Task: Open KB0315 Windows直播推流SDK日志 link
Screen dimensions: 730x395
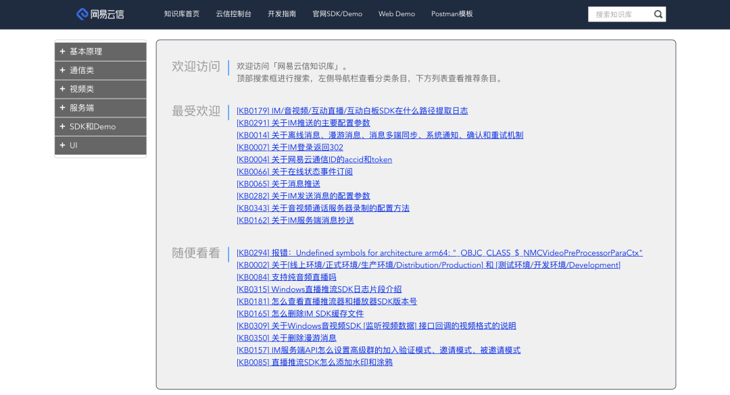Action: tap(319, 290)
